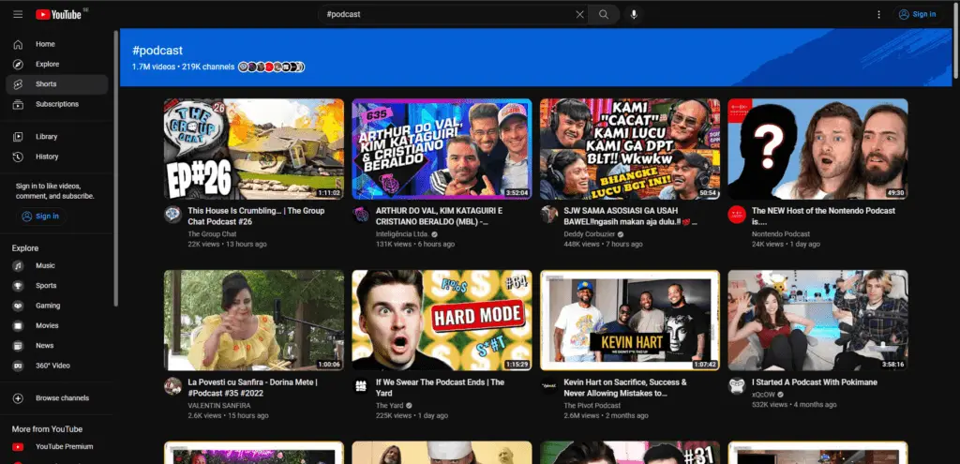Click the sidebar scrollbar
The image size is (960, 464).
pyautogui.click(x=115, y=169)
